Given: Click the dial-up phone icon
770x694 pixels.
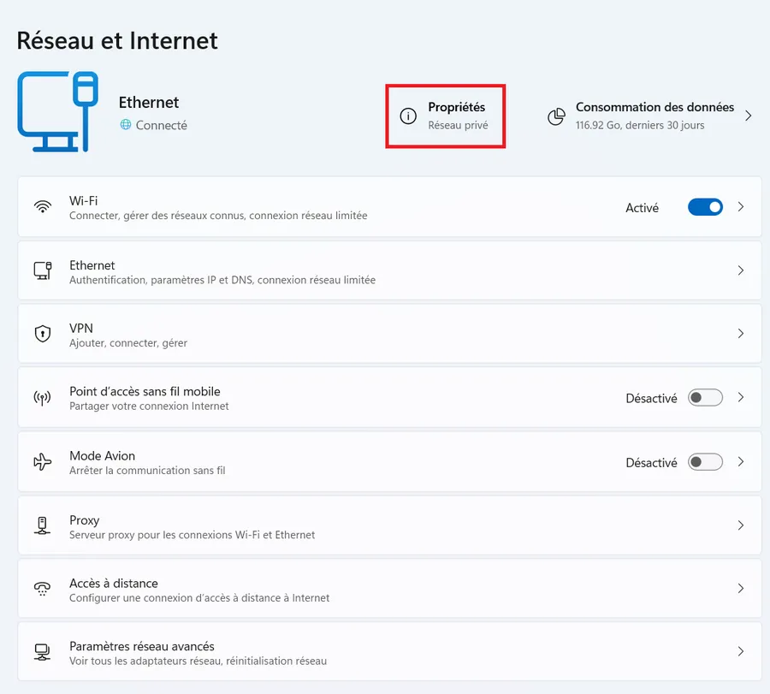Looking at the screenshot, I should pyautogui.click(x=42, y=589).
